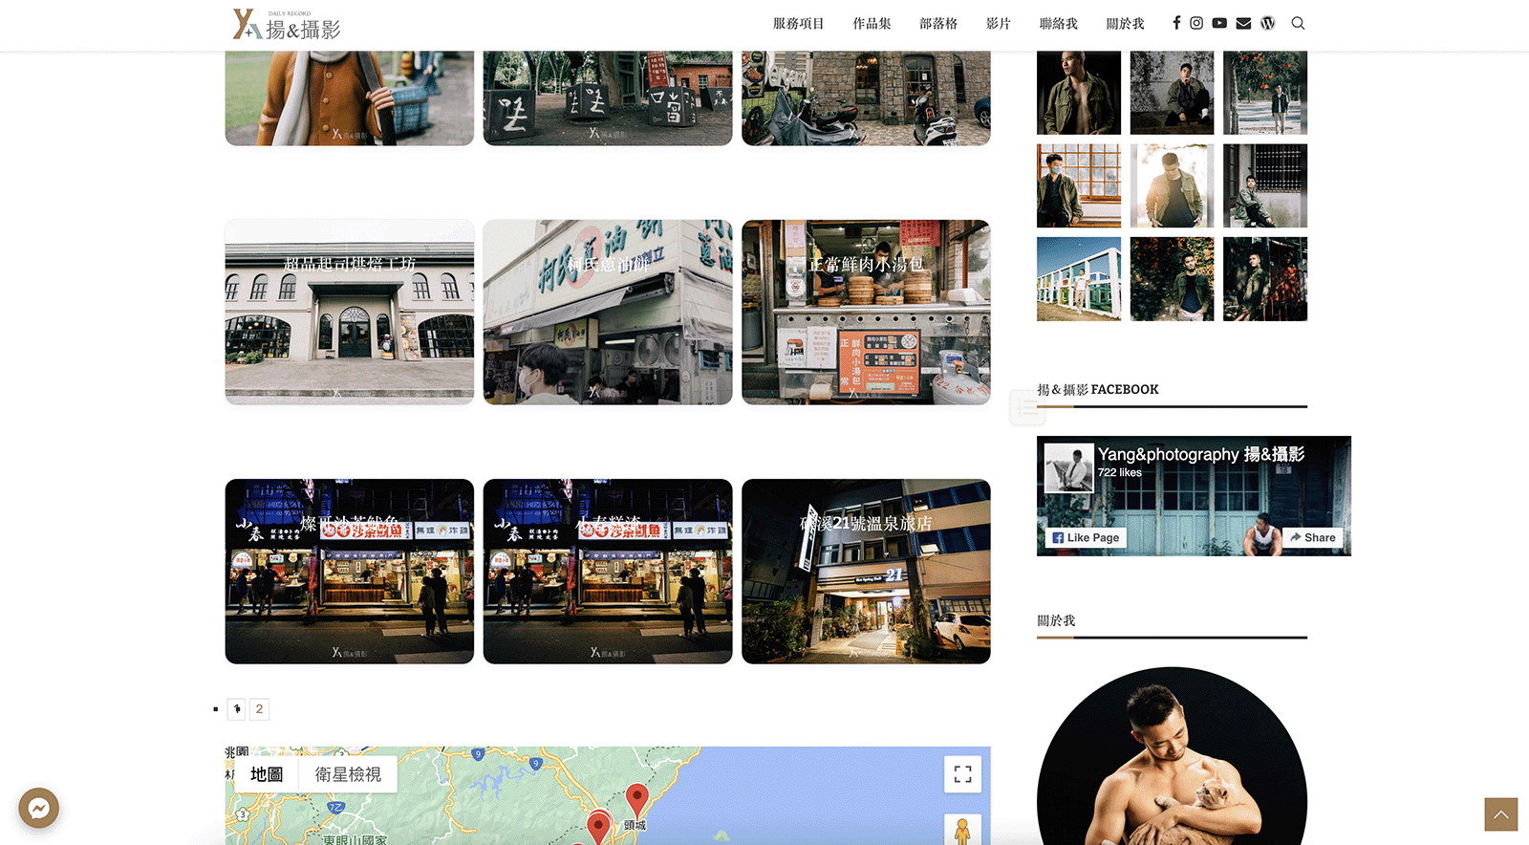
Task: Click the Facebook page profile picture
Action: (1068, 468)
